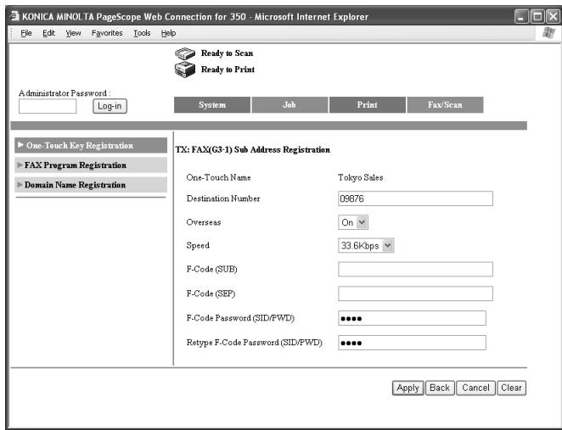The width and height of the screenshot is (562, 430).
Task: Open Domain Name Registration section
Action: point(91,185)
